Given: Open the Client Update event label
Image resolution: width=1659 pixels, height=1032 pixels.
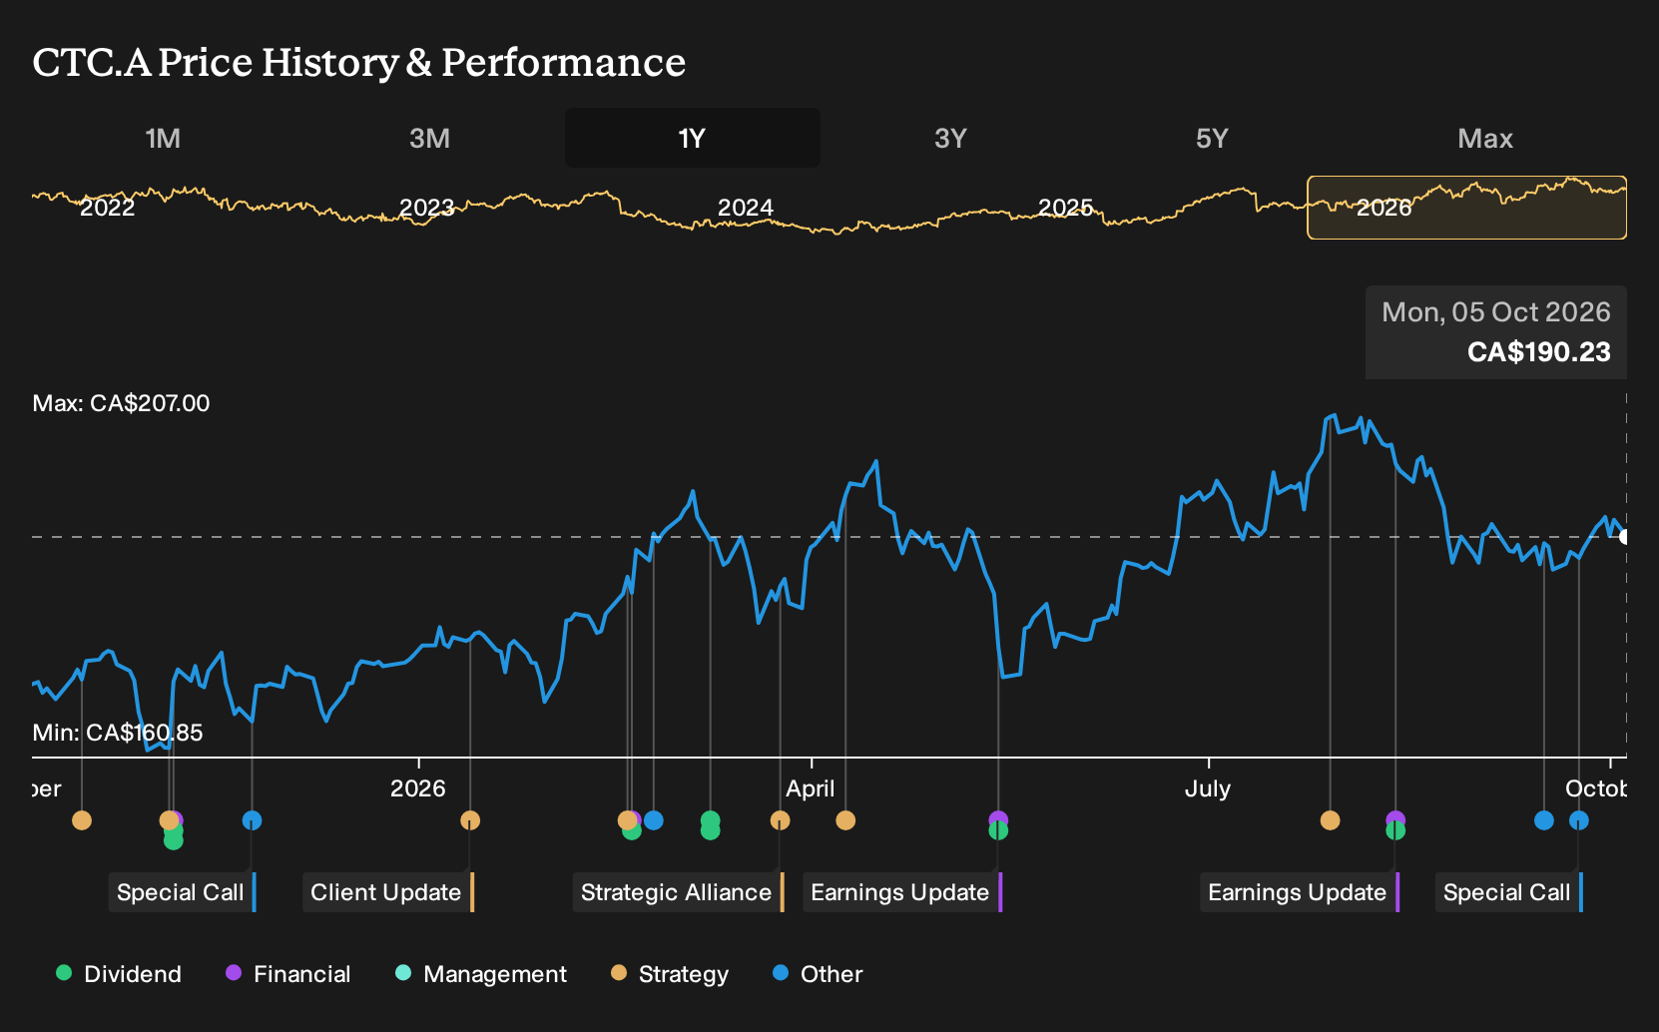Looking at the screenshot, I should (388, 892).
